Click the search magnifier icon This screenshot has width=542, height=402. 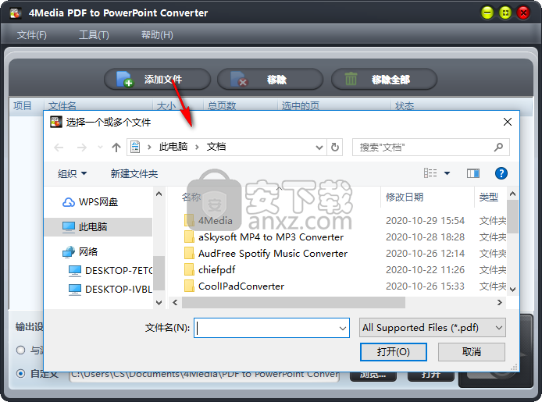tap(498, 148)
